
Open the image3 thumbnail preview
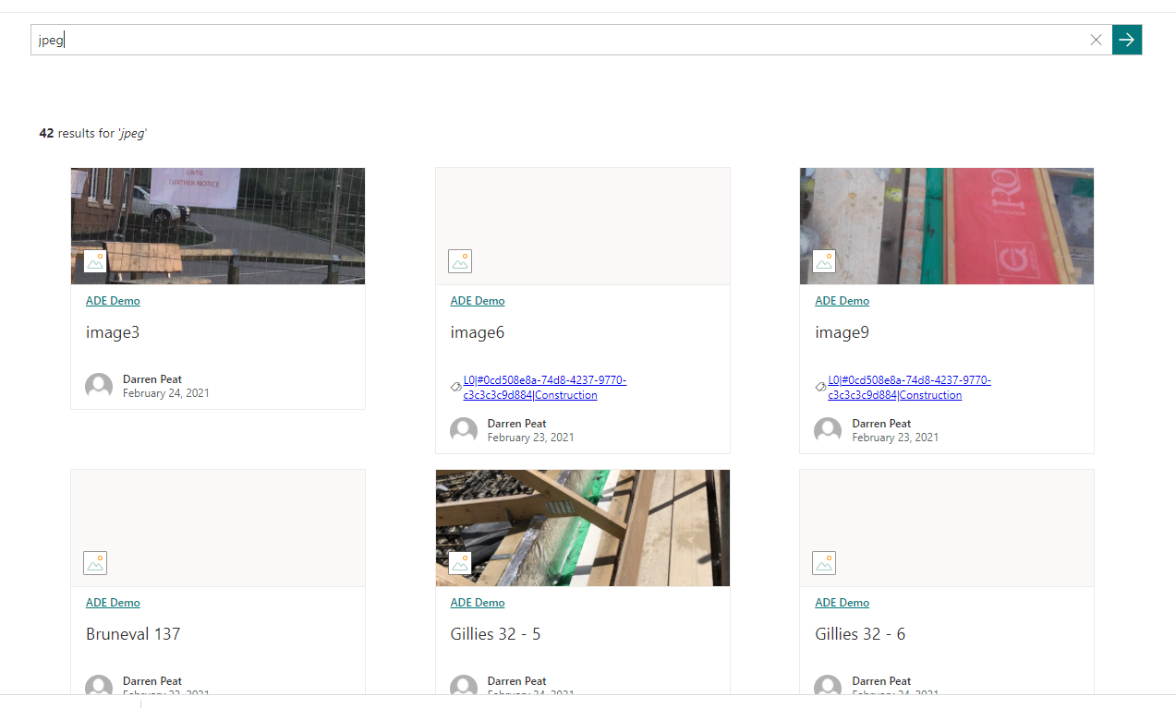[x=218, y=226]
